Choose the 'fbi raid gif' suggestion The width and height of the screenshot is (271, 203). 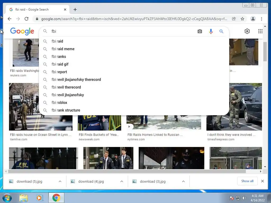click(134, 64)
